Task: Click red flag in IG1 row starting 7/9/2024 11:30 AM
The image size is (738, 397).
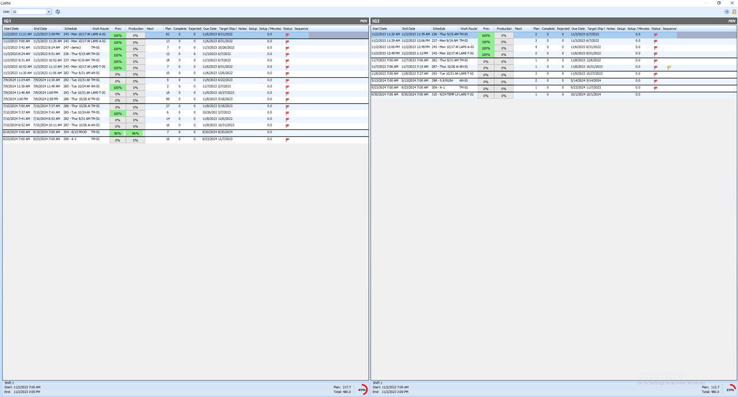Action: [x=287, y=87]
